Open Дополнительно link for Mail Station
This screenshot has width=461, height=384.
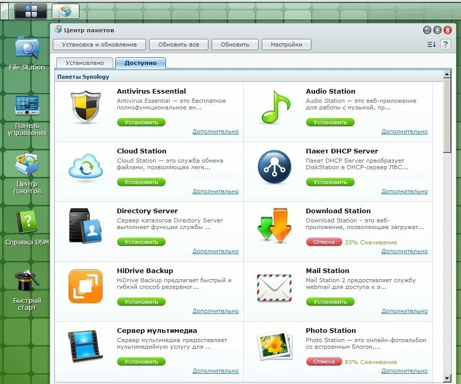pos(405,311)
